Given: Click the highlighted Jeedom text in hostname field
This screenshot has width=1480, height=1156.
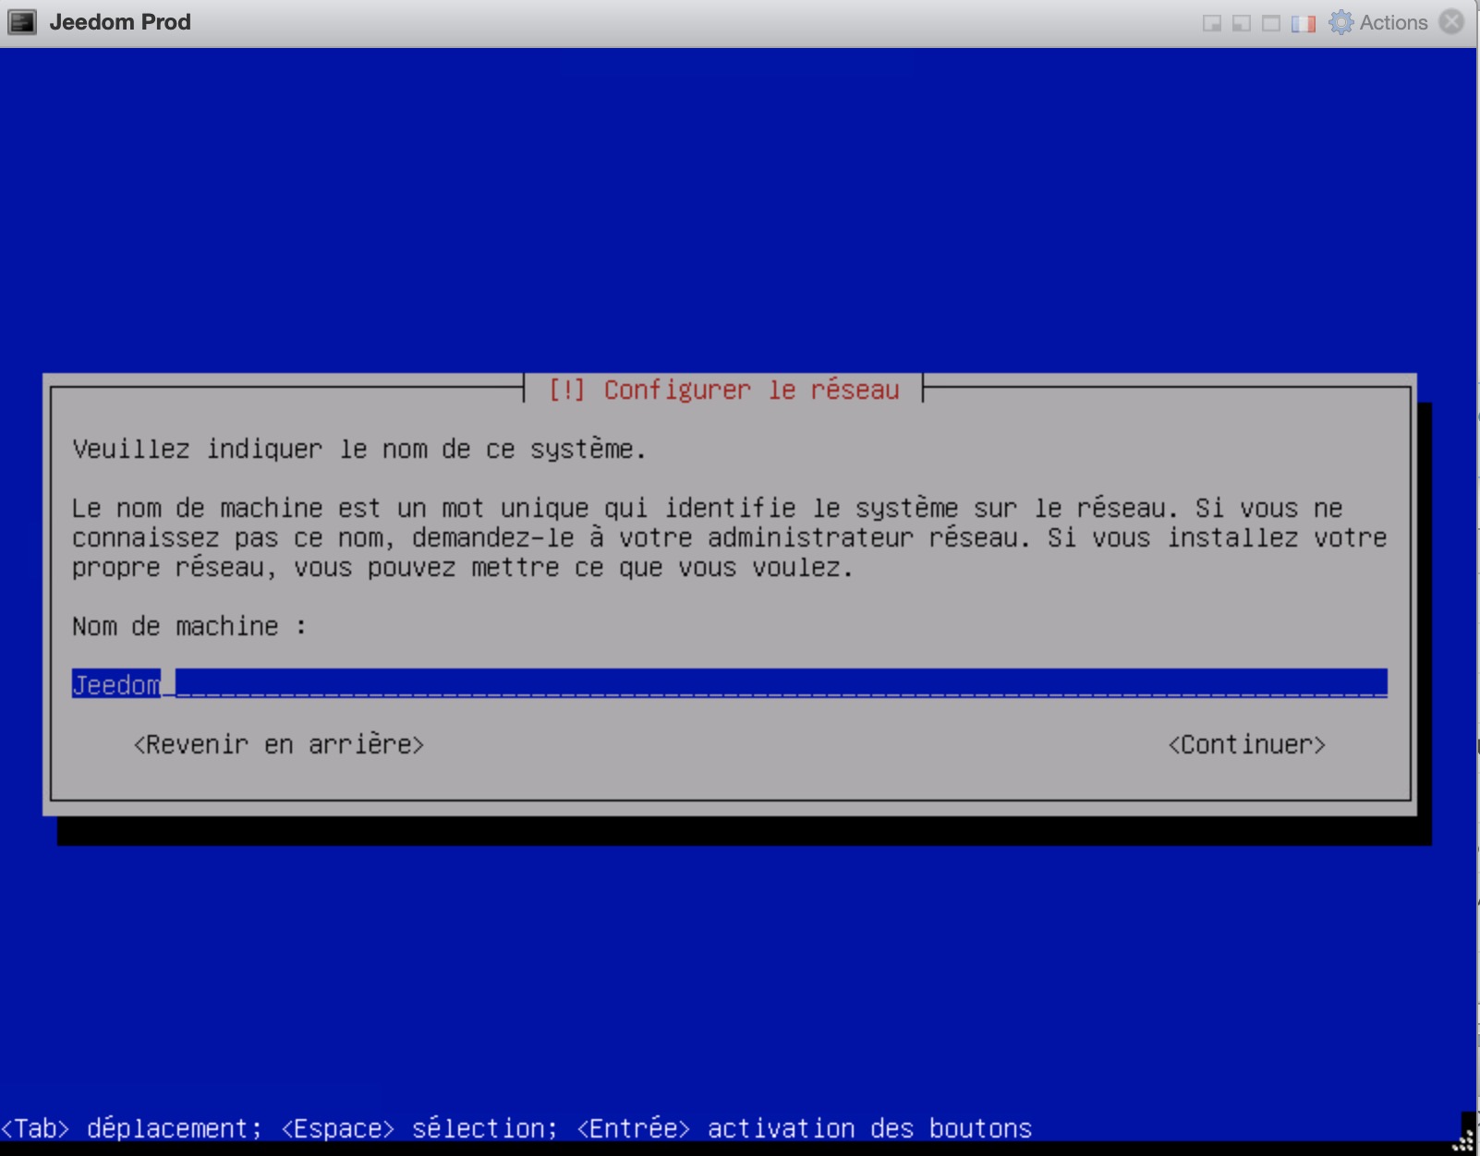Looking at the screenshot, I should click(x=116, y=684).
